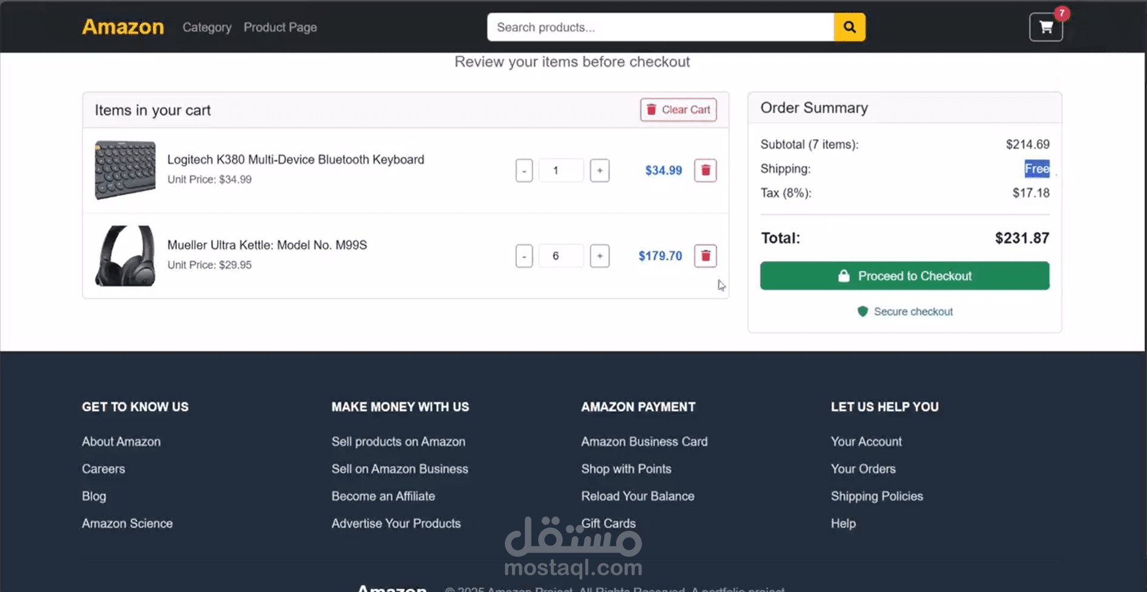Viewport: 1147px width, 592px height.
Task: Click the $214.69 subtotal amount
Action: coord(1027,144)
